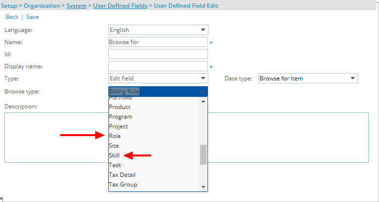Screen dimensions: 379x202
Task: Collapse the Browse type dropdown
Action: tap(158, 92)
